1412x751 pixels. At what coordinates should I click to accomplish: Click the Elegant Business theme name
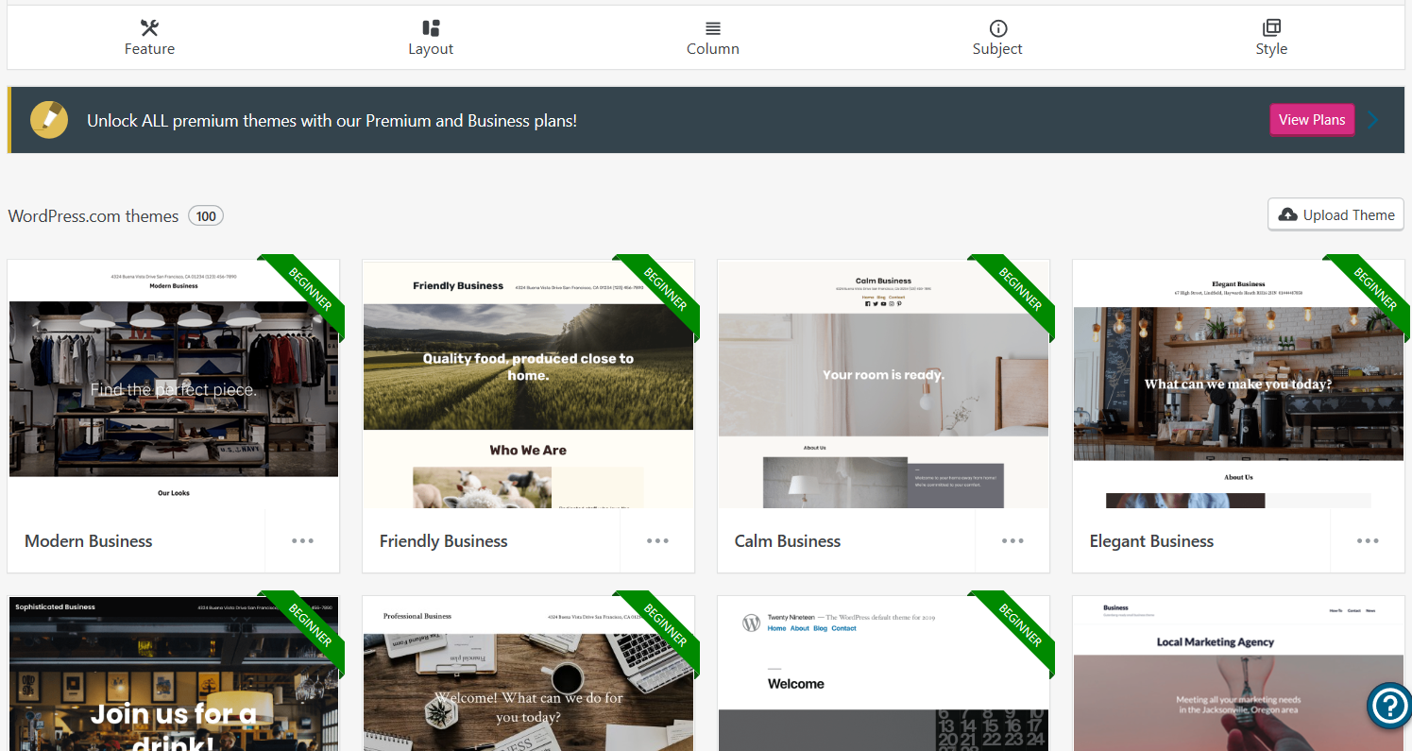tap(1151, 541)
